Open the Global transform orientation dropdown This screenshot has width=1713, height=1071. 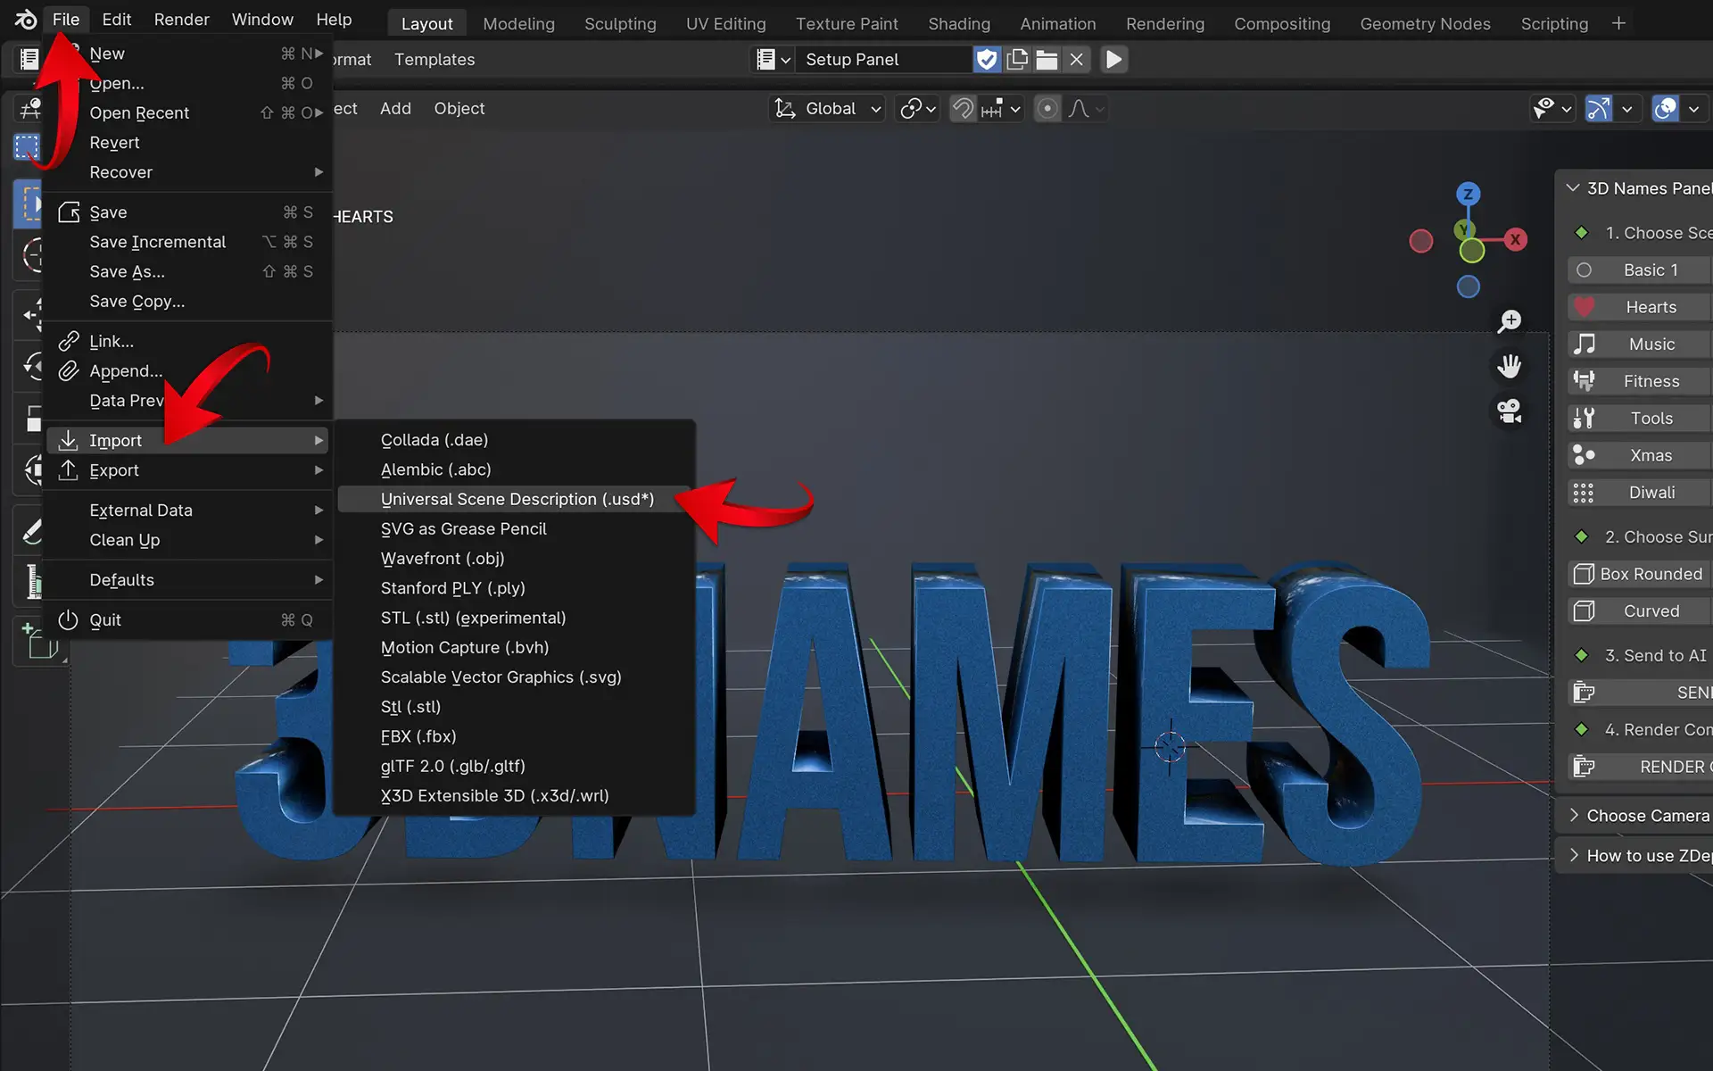pyautogui.click(x=827, y=109)
